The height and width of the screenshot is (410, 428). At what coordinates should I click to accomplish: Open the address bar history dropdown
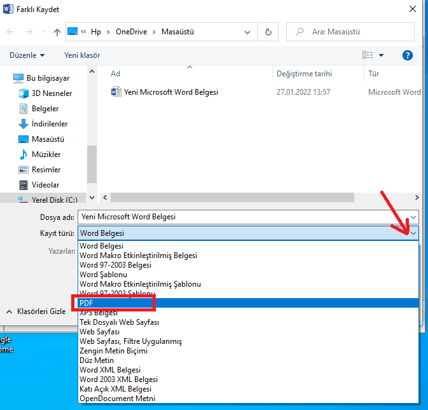pyautogui.click(x=247, y=32)
